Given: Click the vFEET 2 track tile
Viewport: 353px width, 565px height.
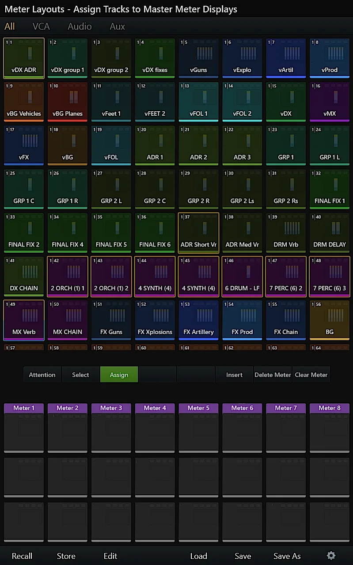Looking at the screenshot, I should pyautogui.click(x=155, y=102).
